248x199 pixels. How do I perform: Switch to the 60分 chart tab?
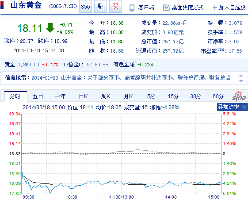(x=218, y=96)
